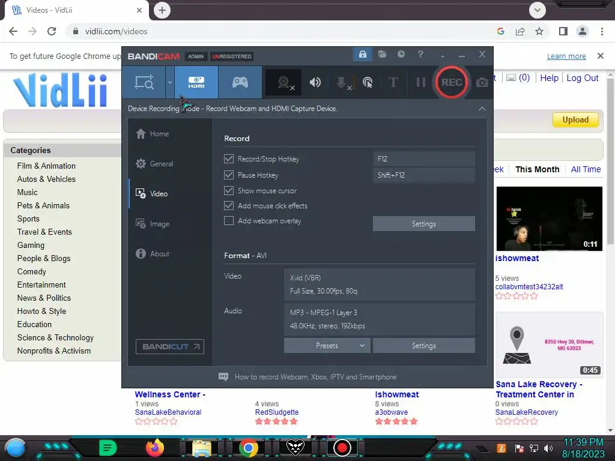Screen dimensions: 615x461
Task: Toggle Add mouse click effects checkbox
Action: point(229,205)
